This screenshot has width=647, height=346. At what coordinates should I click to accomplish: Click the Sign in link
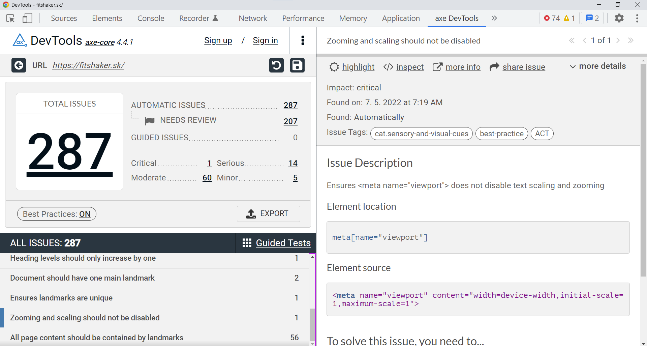coord(265,40)
